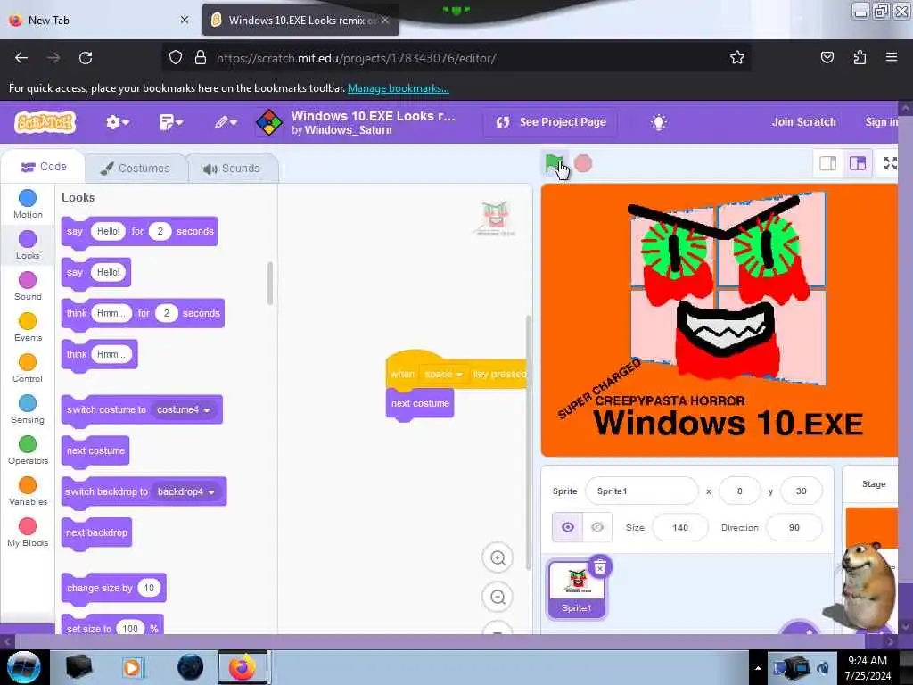
Task: Click the Tutorials lightbulb icon
Action: pyautogui.click(x=659, y=122)
